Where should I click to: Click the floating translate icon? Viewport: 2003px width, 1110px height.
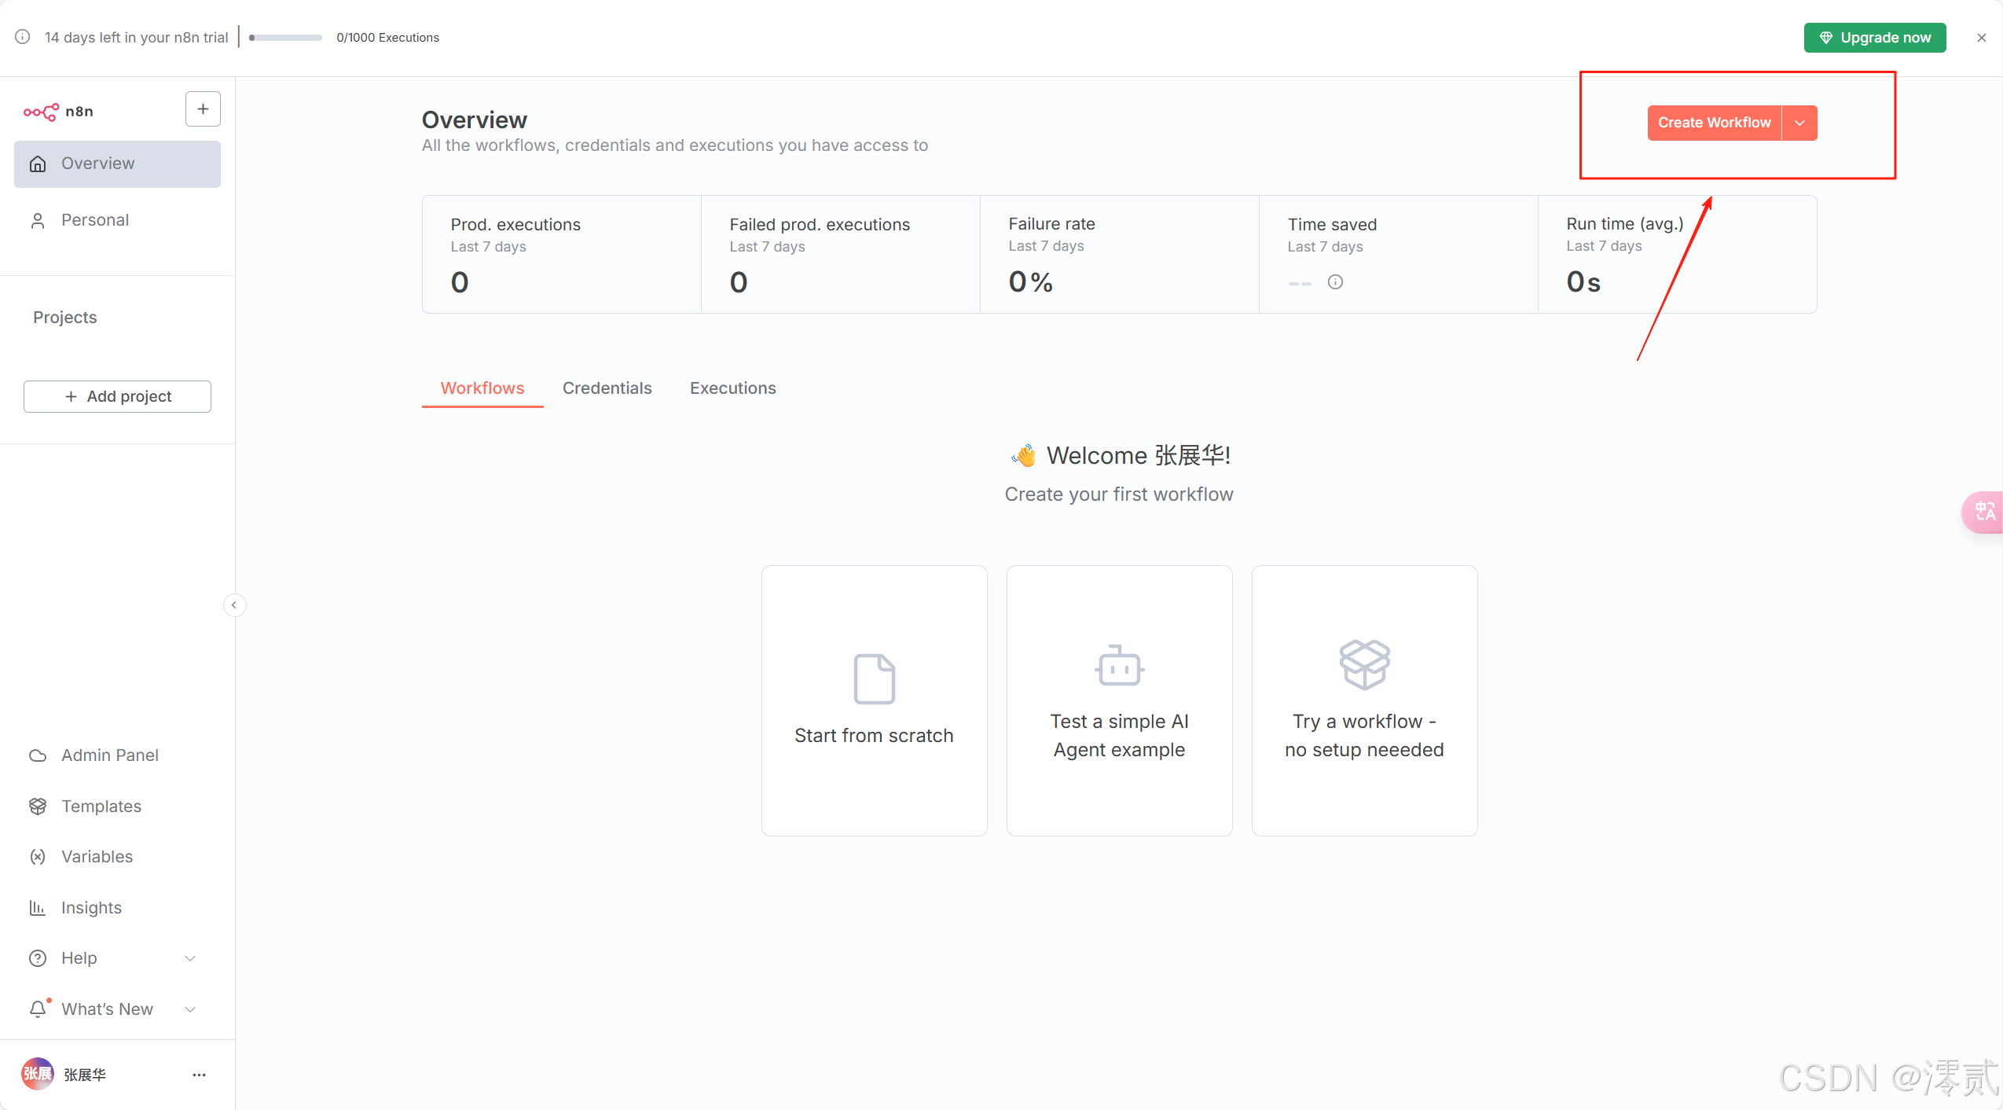[x=1983, y=512]
